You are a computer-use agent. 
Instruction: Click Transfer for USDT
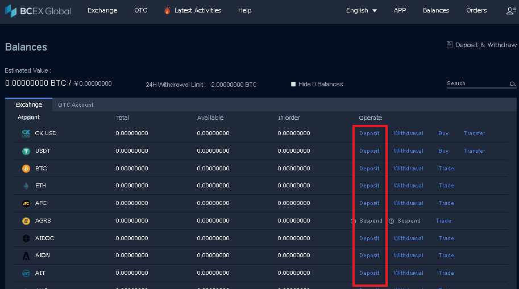[474, 151]
